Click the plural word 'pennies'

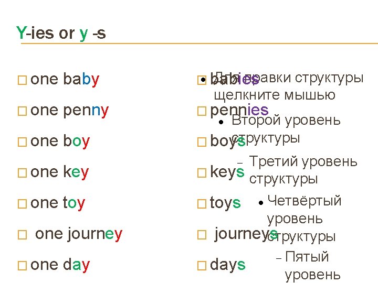[239, 111]
